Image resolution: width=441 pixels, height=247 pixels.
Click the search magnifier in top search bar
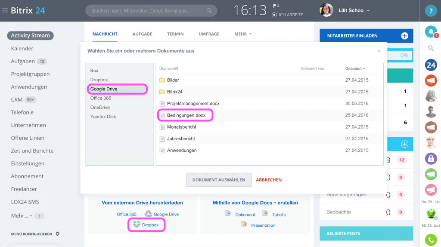209,11
